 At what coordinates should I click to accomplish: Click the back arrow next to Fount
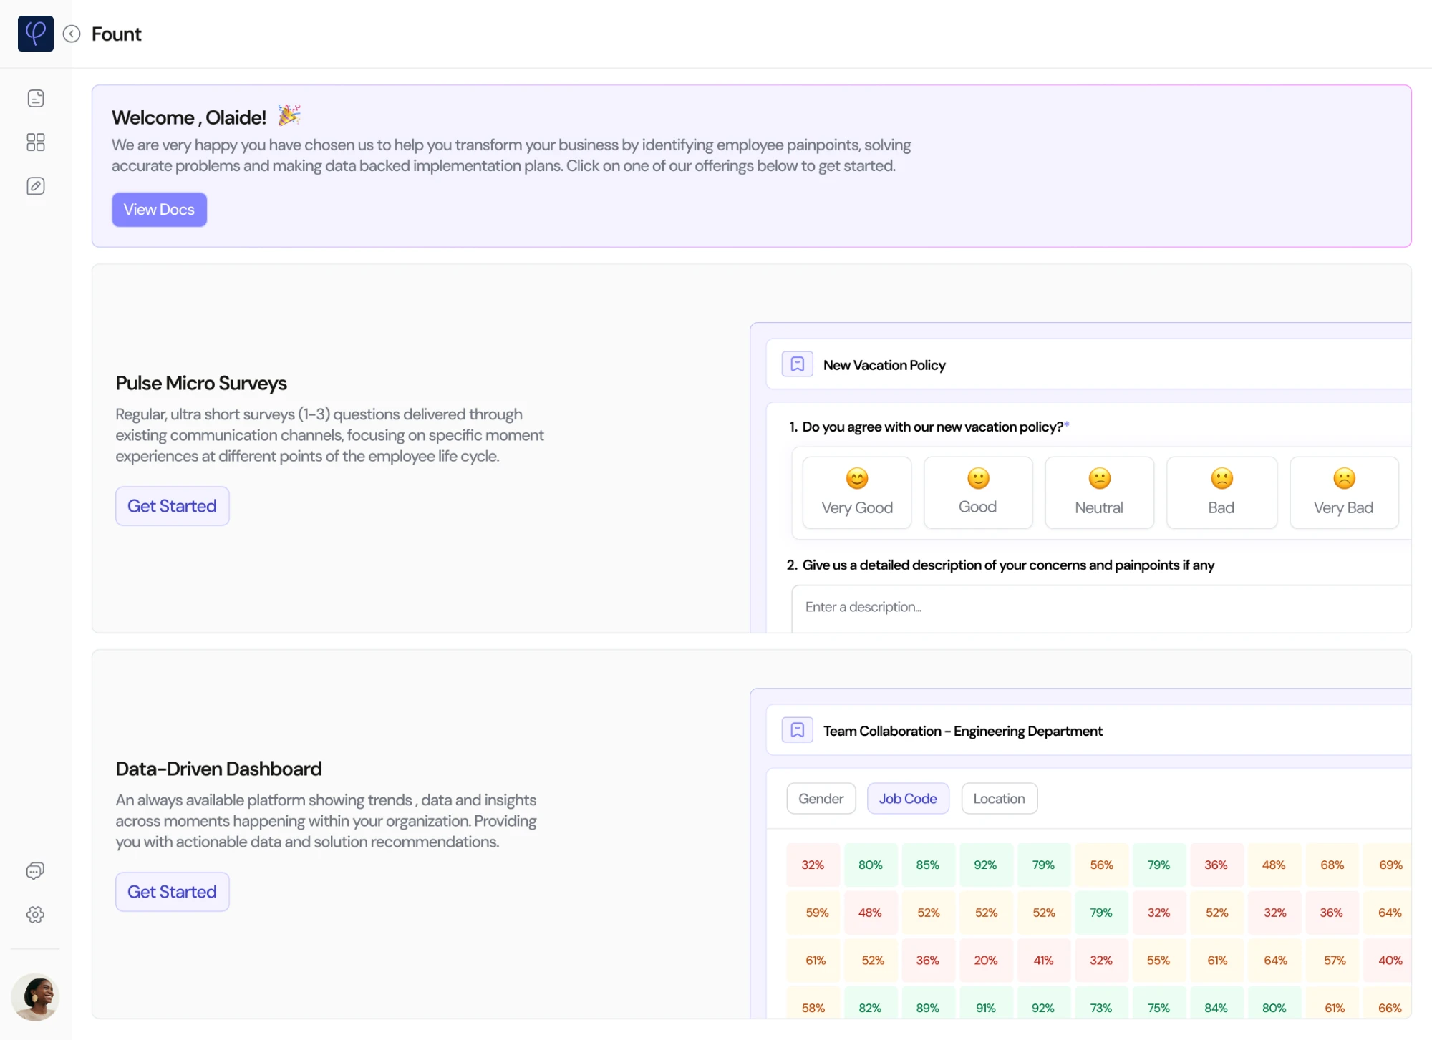coord(72,34)
